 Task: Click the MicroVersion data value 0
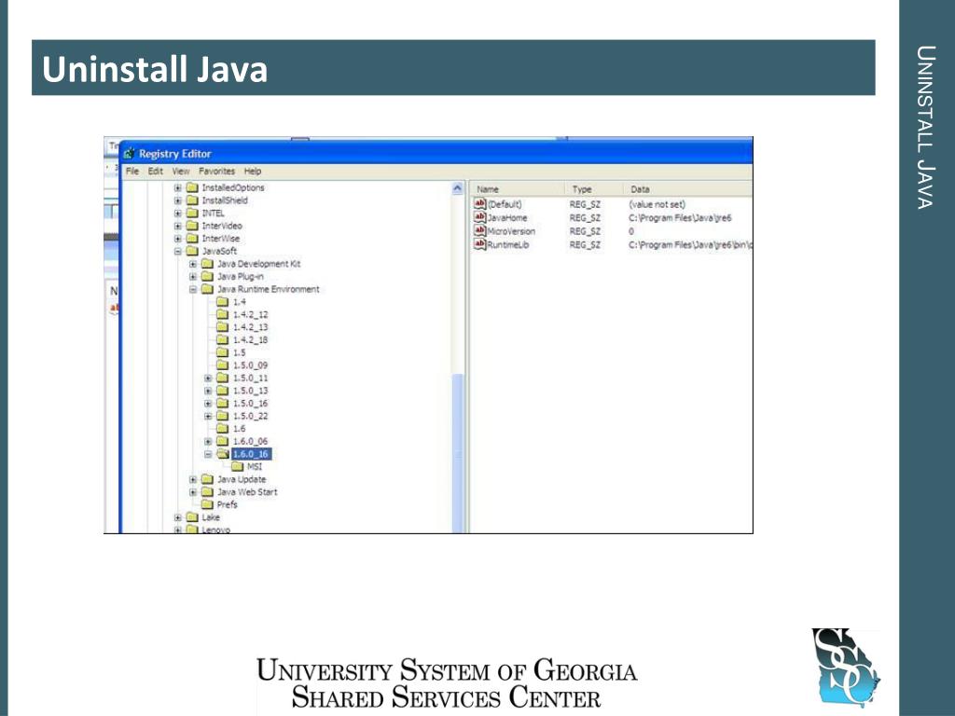631,231
